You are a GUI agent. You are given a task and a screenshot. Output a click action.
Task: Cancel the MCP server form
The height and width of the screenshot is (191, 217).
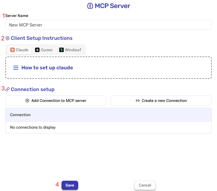[x=145, y=185]
